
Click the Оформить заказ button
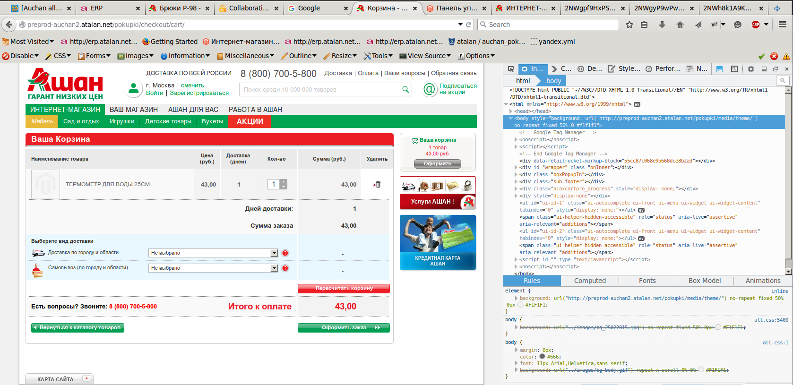click(344, 328)
